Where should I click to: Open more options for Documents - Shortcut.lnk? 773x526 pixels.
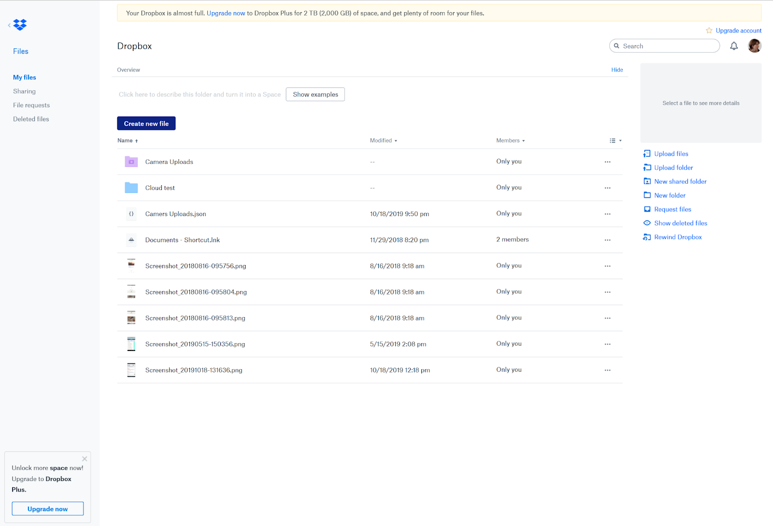pos(607,240)
